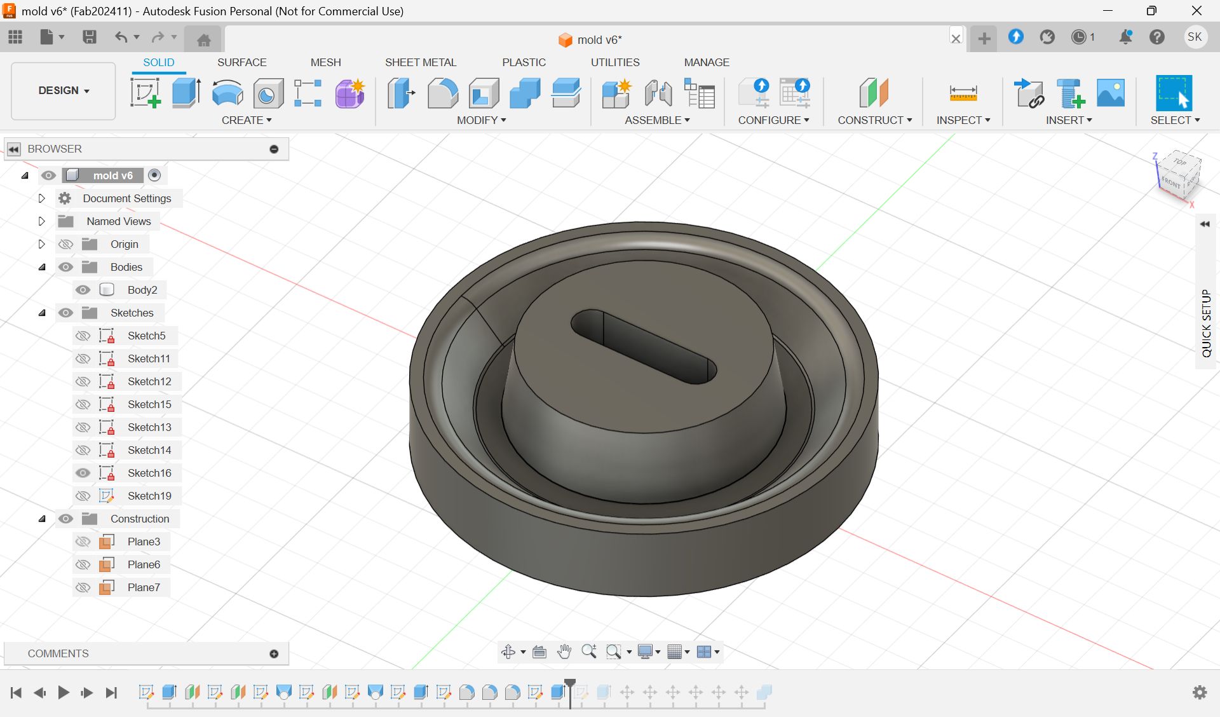
Task: Activate mold v6 component radio button
Action: [154, 175]
